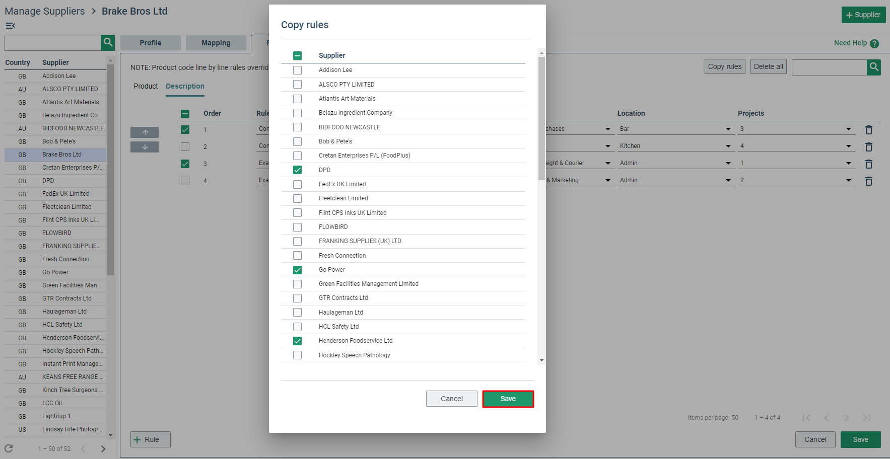Refresh the supplier list
This screenshot has height=459, width=890.
point(9,448)
